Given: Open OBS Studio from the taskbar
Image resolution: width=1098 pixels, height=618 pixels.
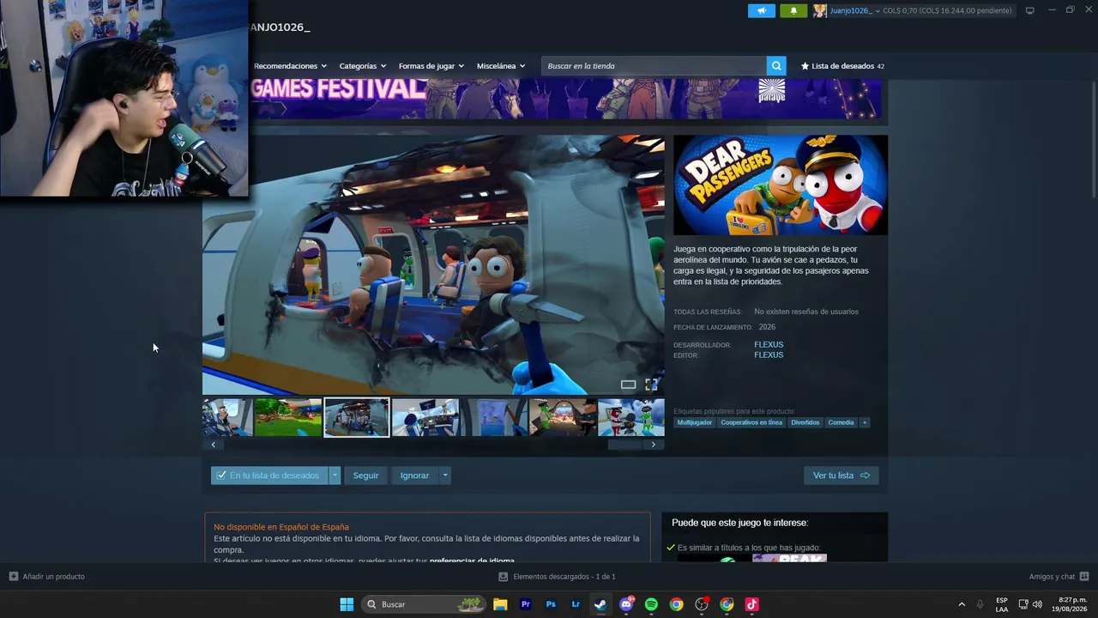Looking at the screenshot, I should [x=702, y=604].
